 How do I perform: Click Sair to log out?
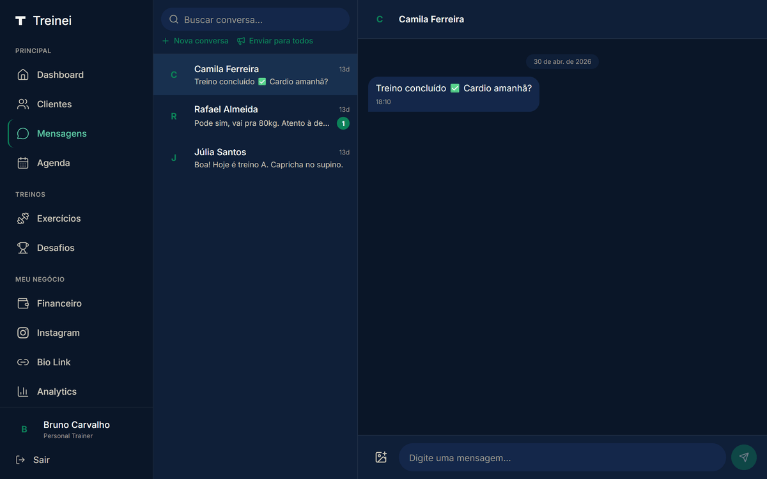33,460
